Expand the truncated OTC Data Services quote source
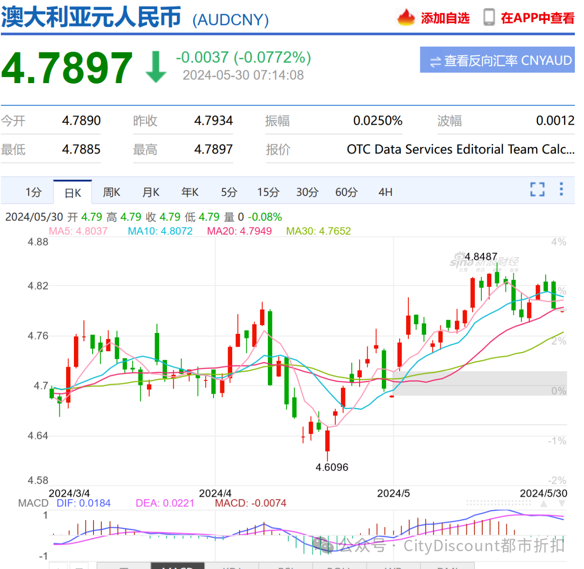 coord(460,149)
